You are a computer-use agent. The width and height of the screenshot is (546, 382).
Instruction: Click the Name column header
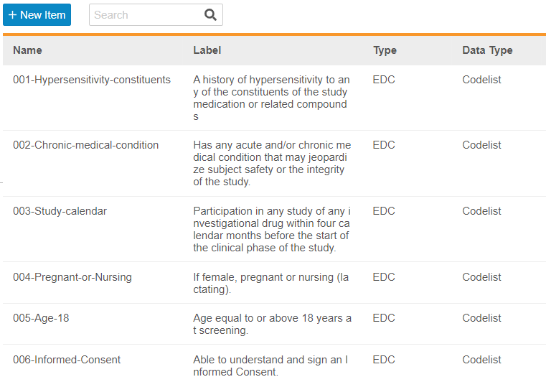point(27,50)
